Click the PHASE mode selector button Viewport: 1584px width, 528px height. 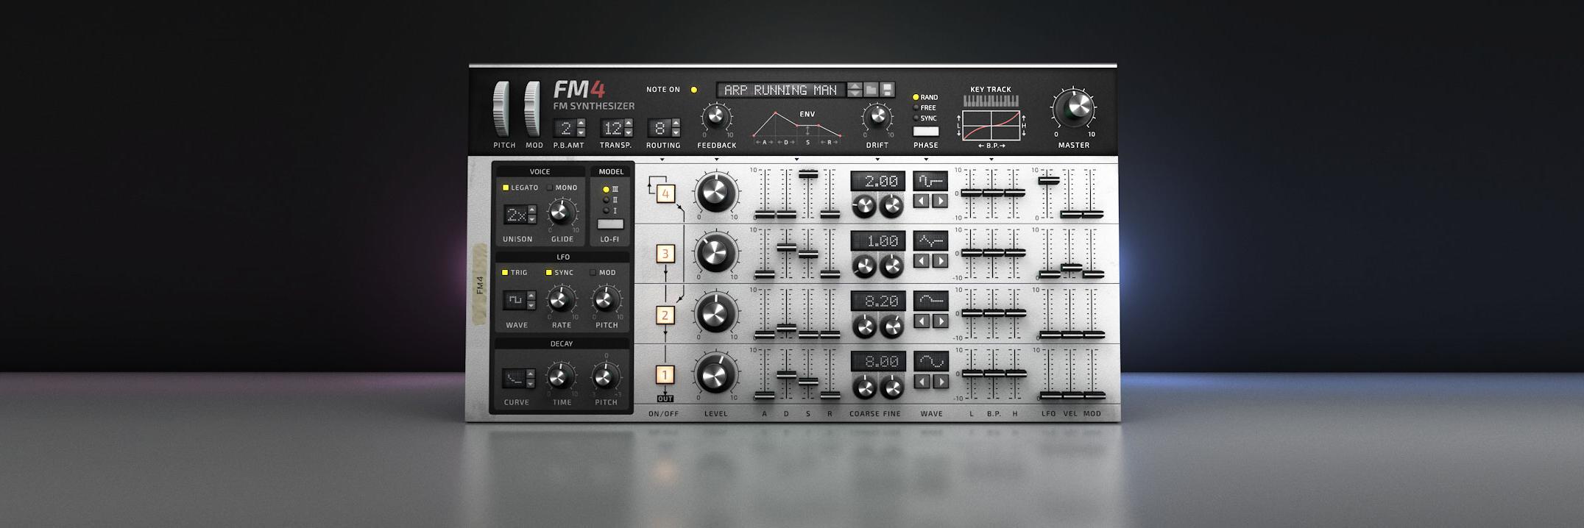926,132
